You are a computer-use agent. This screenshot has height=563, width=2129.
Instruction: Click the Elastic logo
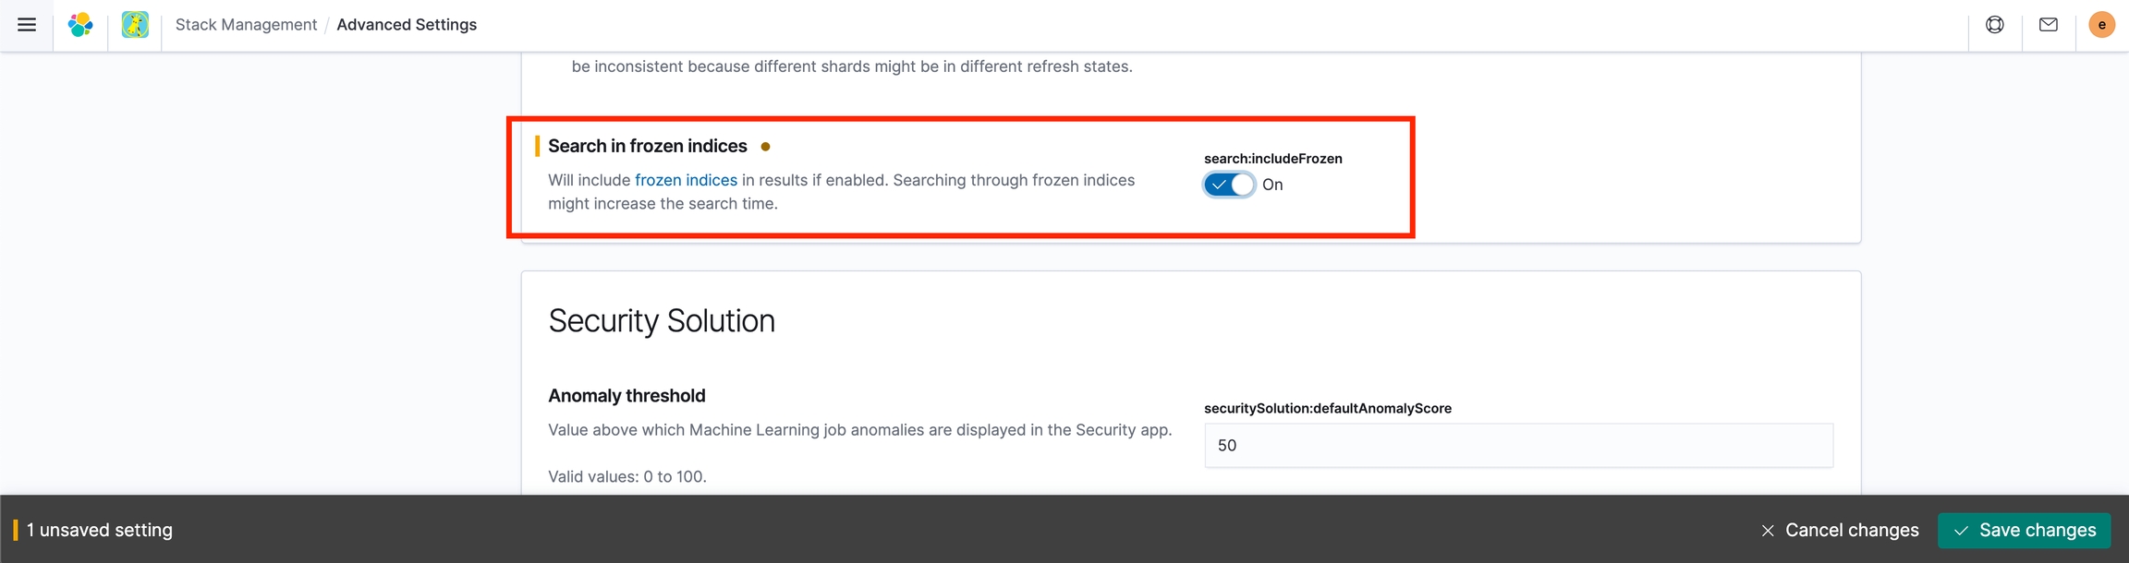[x=80, y=25]
